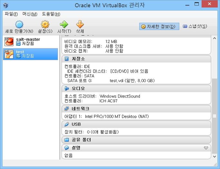Select the test VM OS icon
The height and width of the screenshot is (169, 220).
point(9,54)
